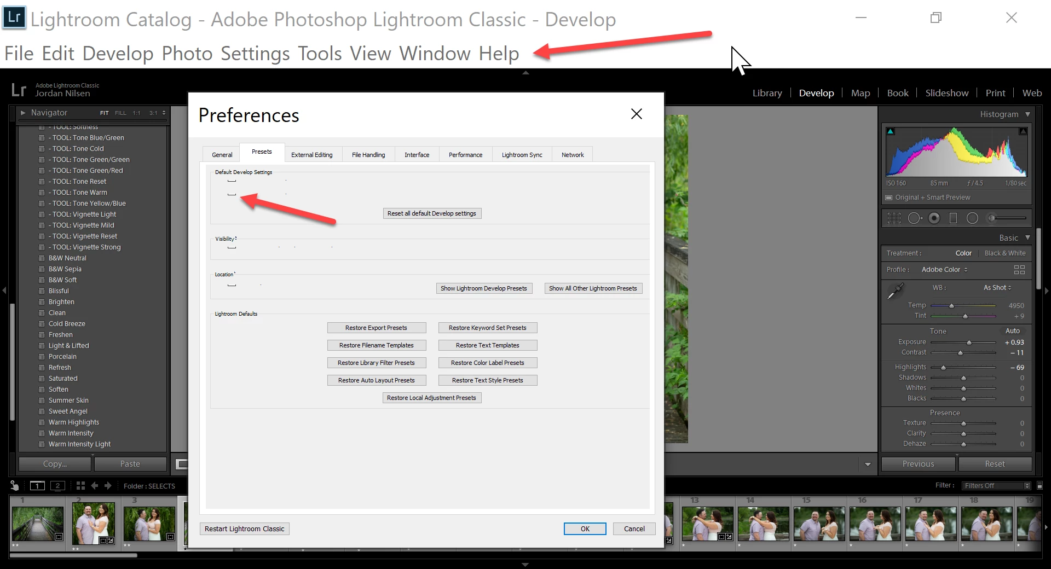Set Navigator zoom to 3:1
Viewport: 1051px width, 569px height.
click(x=153, y=113)
